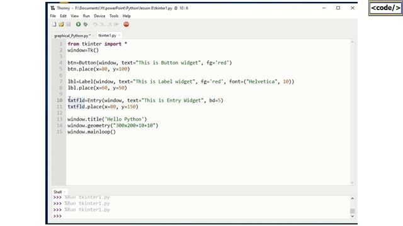Image resolution: width=403 pixels, height=226 pixels.
Task: Open the Edit menu
Action: pyautogui.click(x=63, y=16)
